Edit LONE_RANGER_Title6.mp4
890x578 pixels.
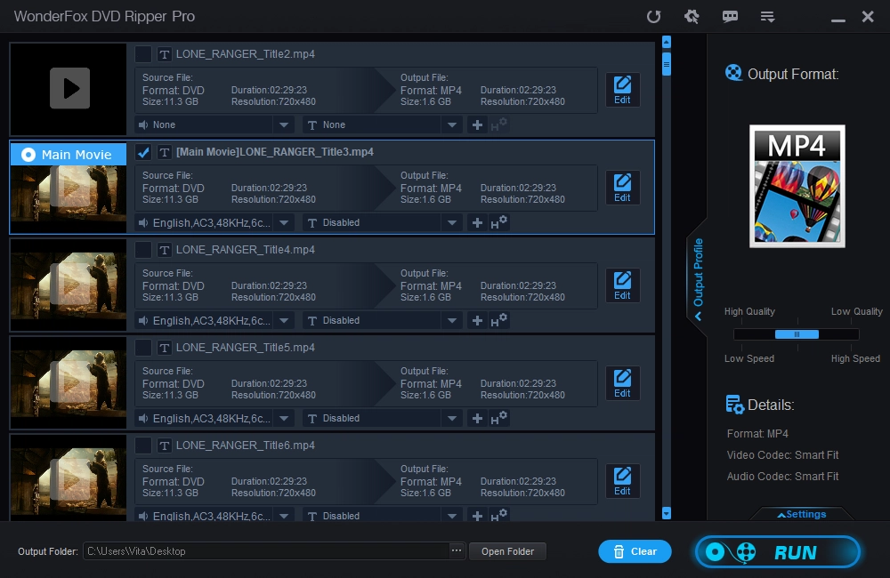[x=622, y=482]
